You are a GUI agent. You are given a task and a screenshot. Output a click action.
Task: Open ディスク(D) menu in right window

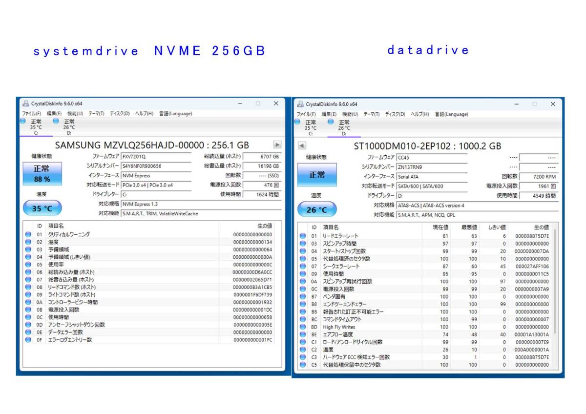click(x=395, y=114)
